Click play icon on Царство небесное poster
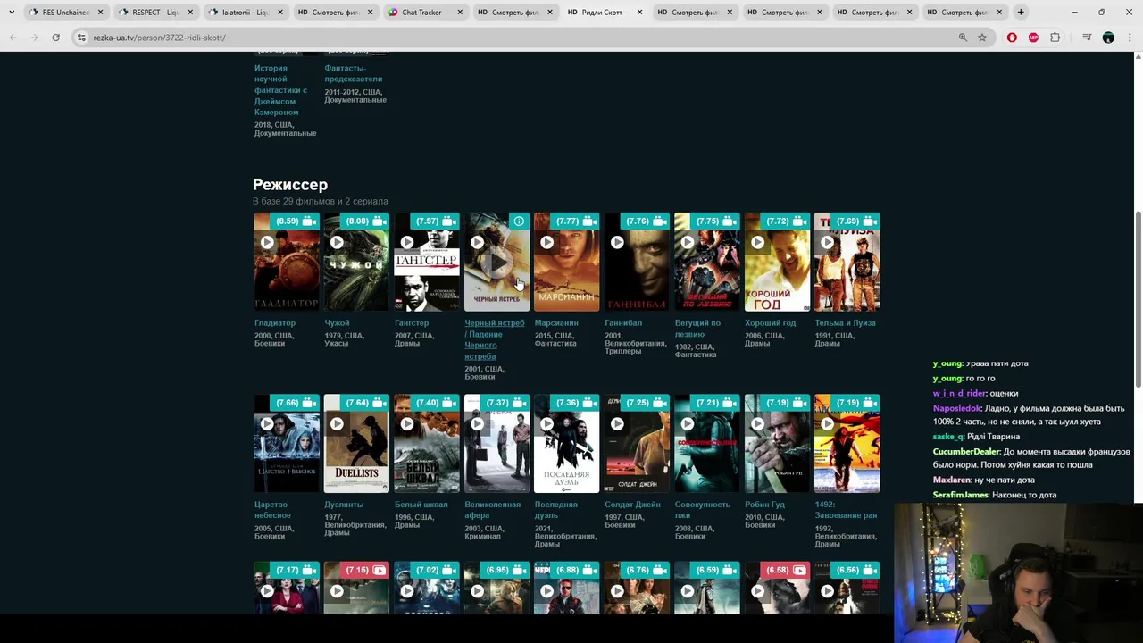The height and width of the screenshot is (643, 1143). click(267, 424)
